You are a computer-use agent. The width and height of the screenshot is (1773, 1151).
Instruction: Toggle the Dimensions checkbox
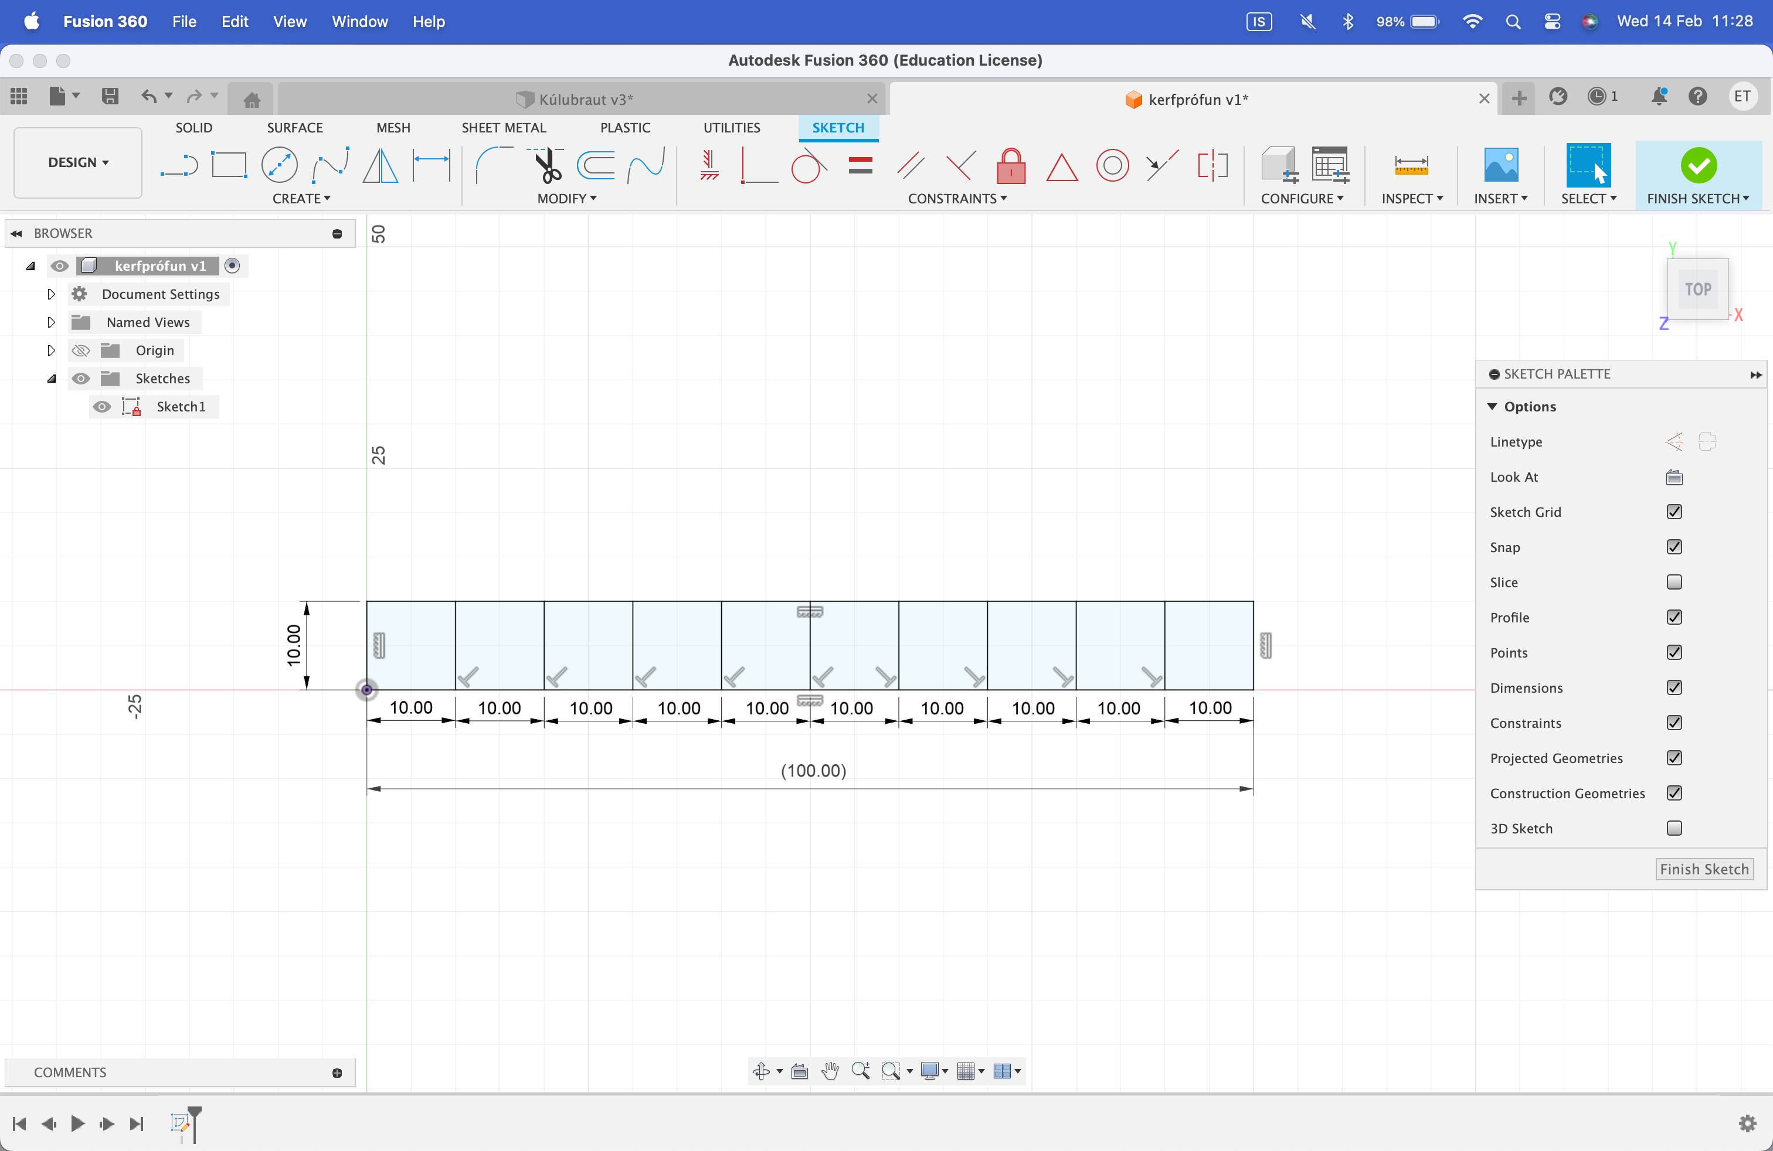(1674, 688)
